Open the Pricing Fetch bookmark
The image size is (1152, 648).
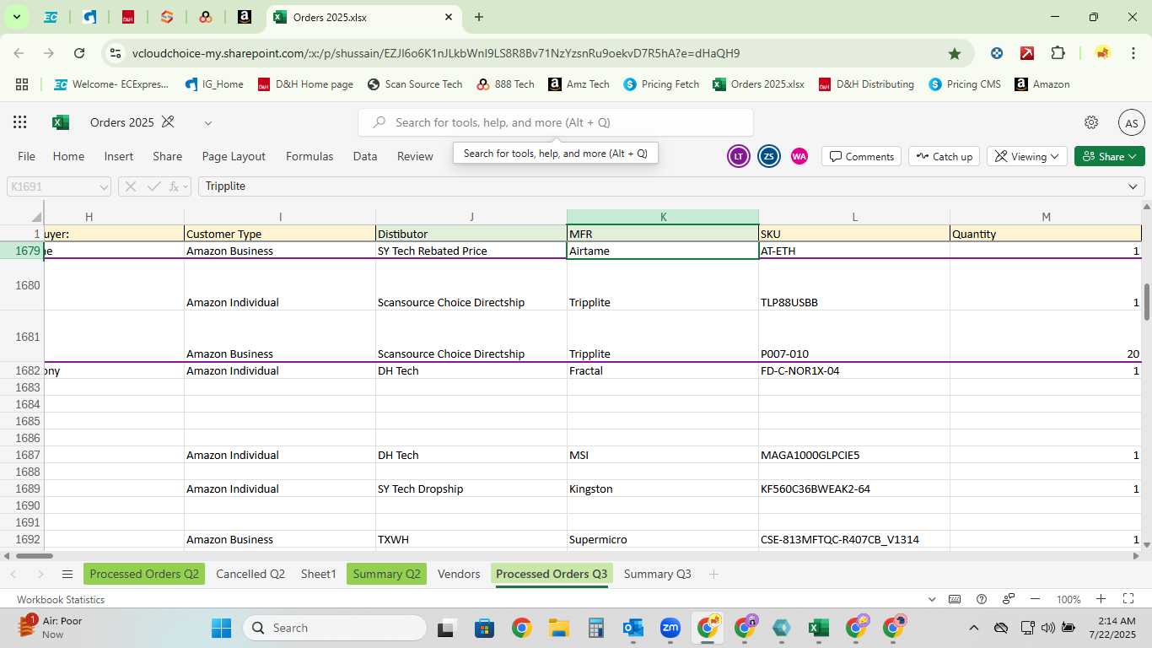tap(661, 84)
